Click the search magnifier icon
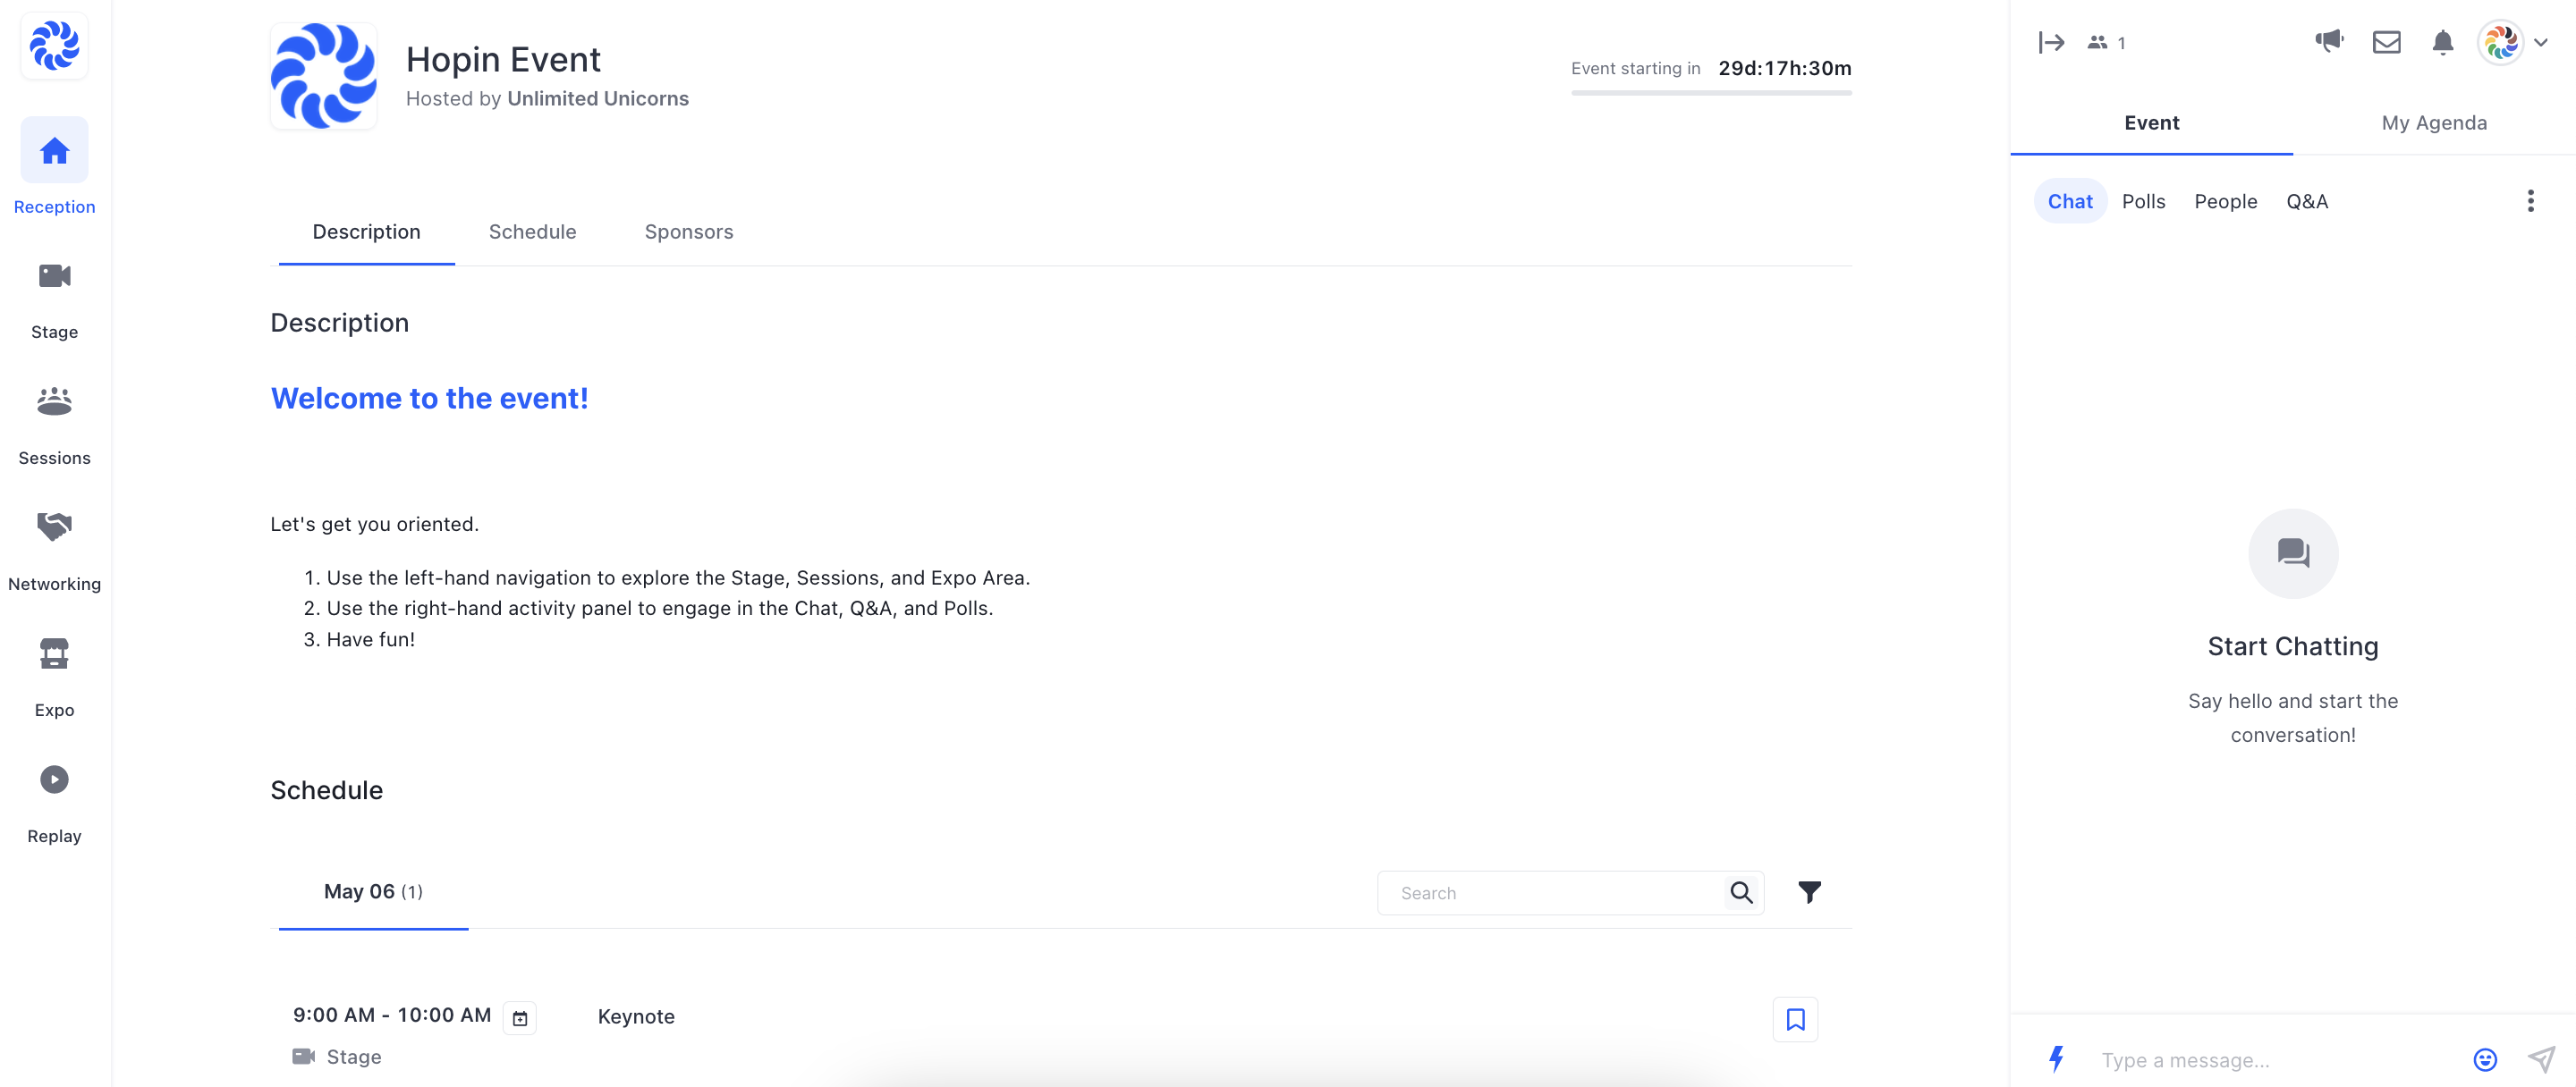 (1741, 892)
